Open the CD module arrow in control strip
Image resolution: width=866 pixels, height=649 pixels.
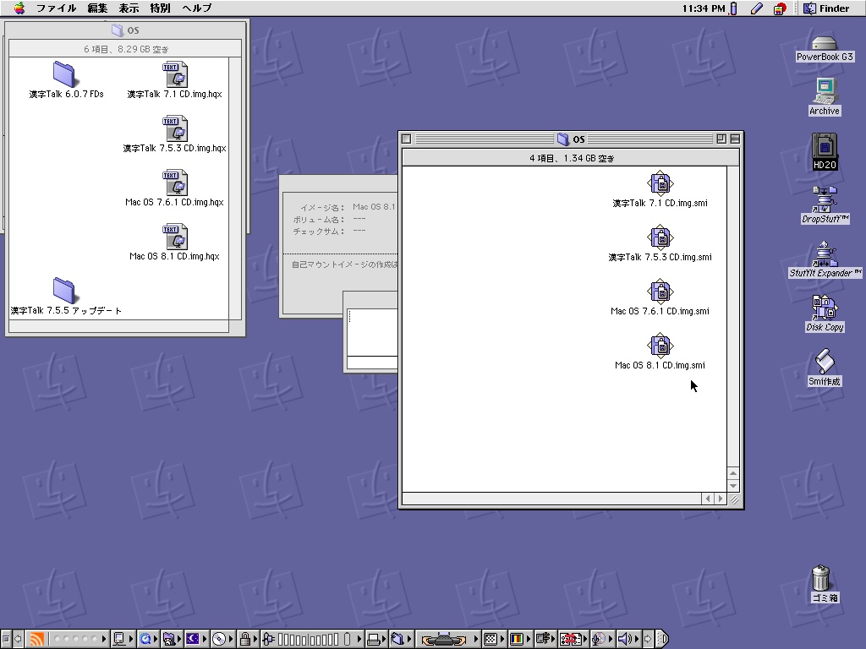point(231,639)
